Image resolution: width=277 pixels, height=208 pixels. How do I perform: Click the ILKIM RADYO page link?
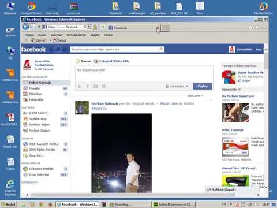[x=38, y=113]
